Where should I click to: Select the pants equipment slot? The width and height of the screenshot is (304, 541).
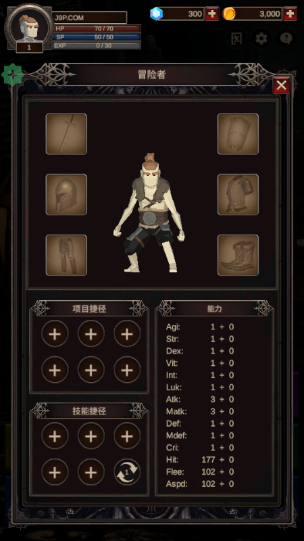click(x=66, y=256)
